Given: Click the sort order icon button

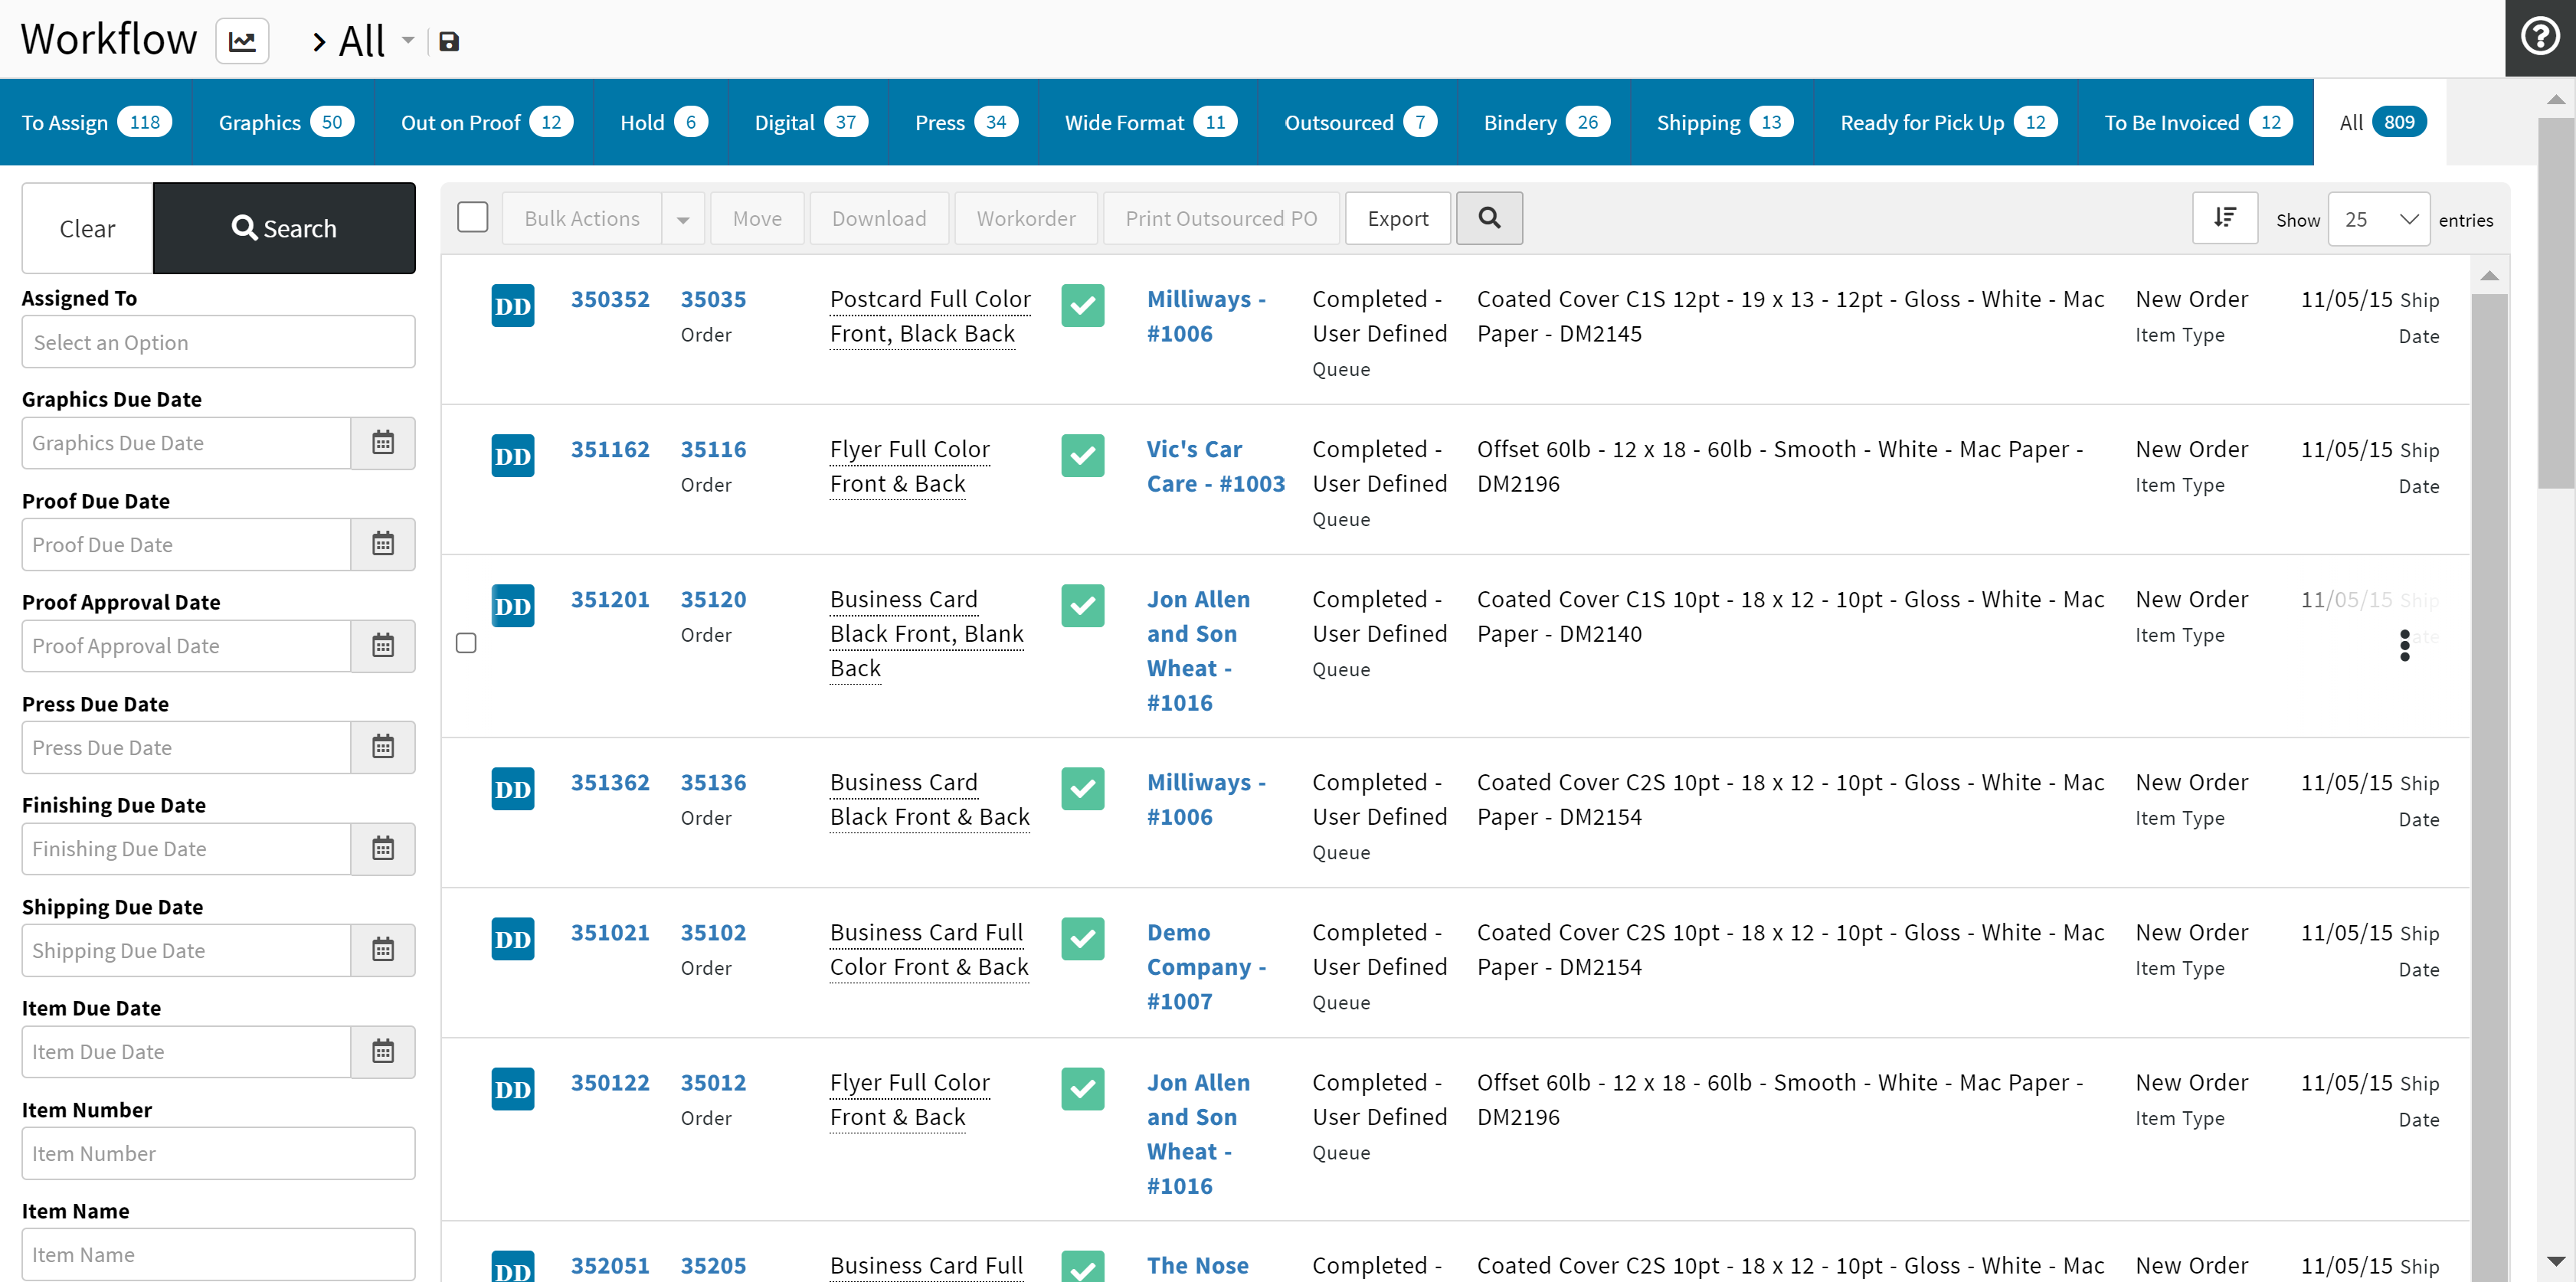Looking at the screenshot, I should (x=2224, y=218).
